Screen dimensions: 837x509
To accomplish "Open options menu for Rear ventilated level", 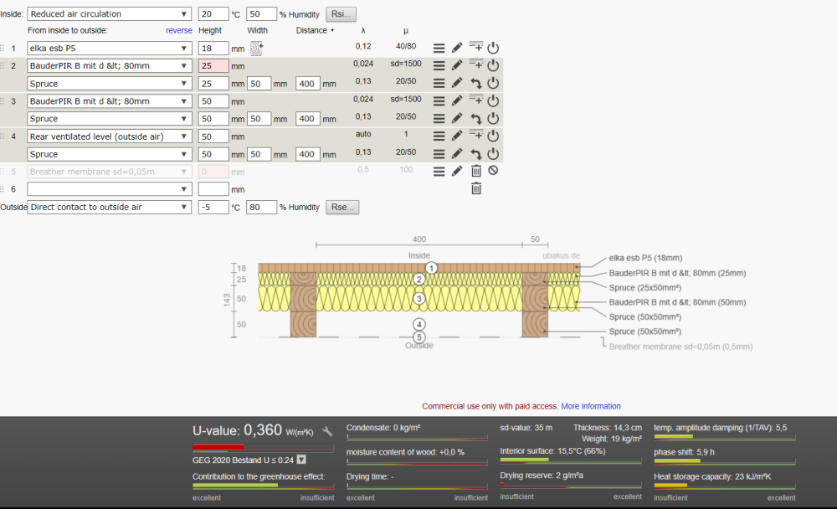I will pyautogui.click(x=439, y=136).
